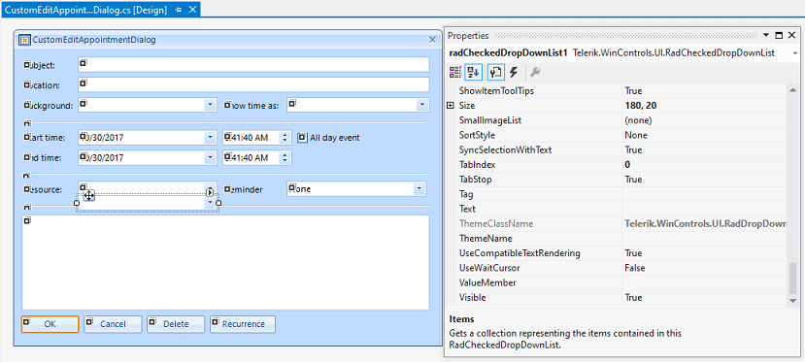The image size is (805, 362).
Task: Click the Properties scrollbar up arrow
Action: (x=793, y=91)
